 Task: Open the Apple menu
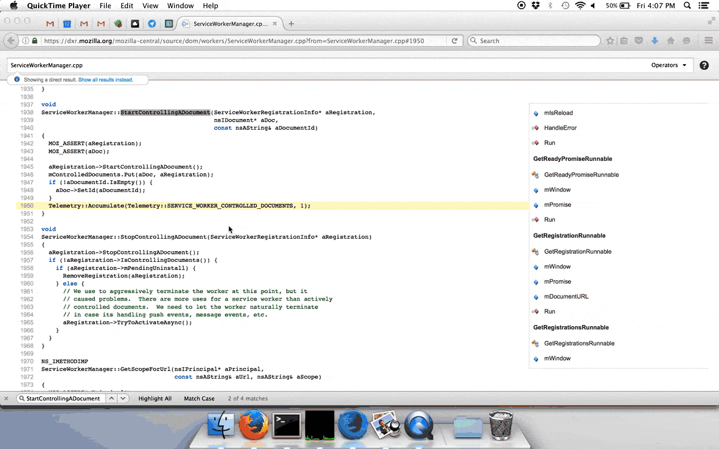click(x=14, y=6)
